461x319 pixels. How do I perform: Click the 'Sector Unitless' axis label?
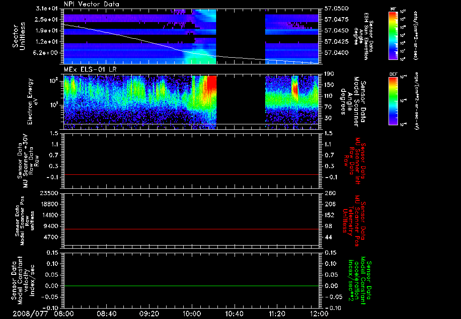[19, 36]
